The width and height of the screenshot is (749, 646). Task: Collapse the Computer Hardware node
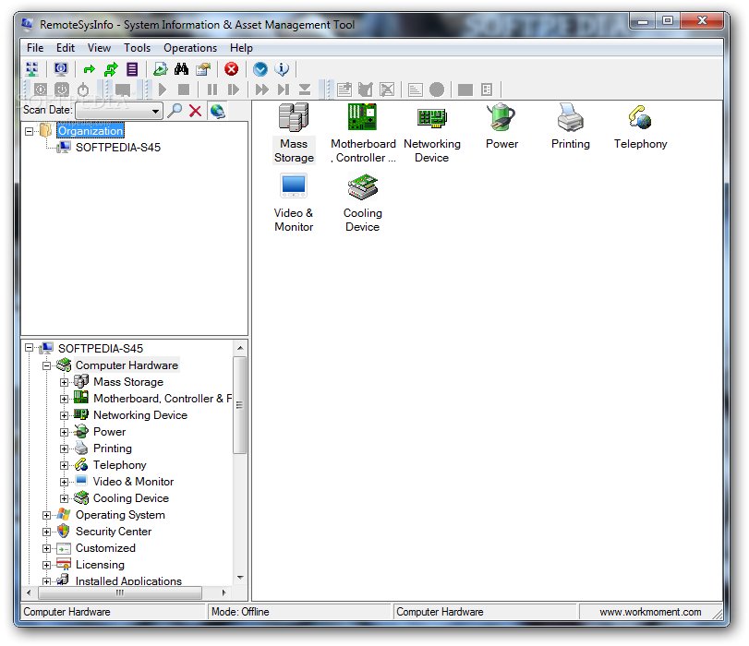click(47, 365)
